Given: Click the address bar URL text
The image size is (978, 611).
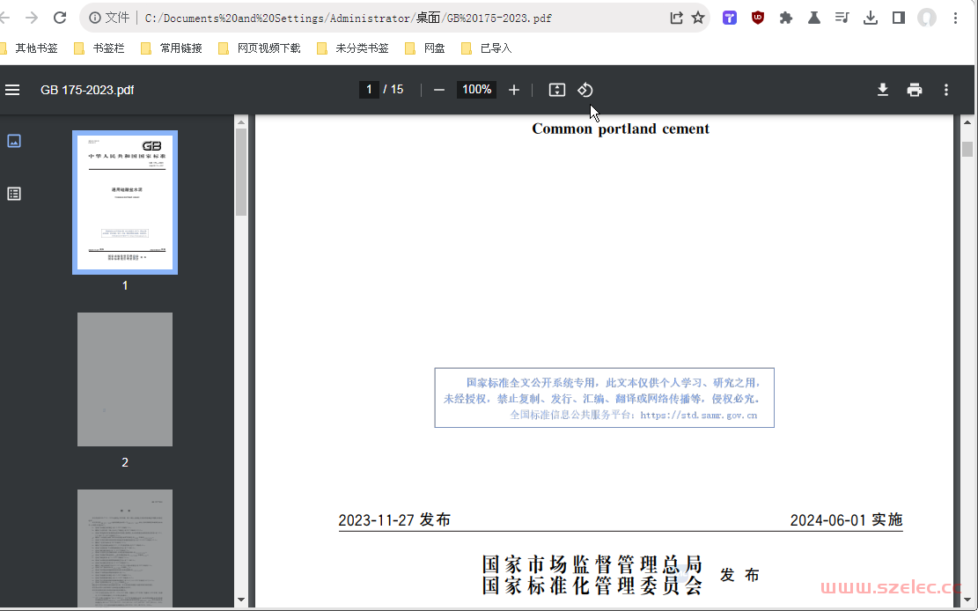Looking at the screenshot, I should 348,18.
